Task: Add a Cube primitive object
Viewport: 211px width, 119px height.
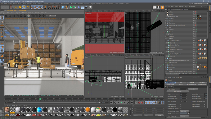Action: pos(63,7)
